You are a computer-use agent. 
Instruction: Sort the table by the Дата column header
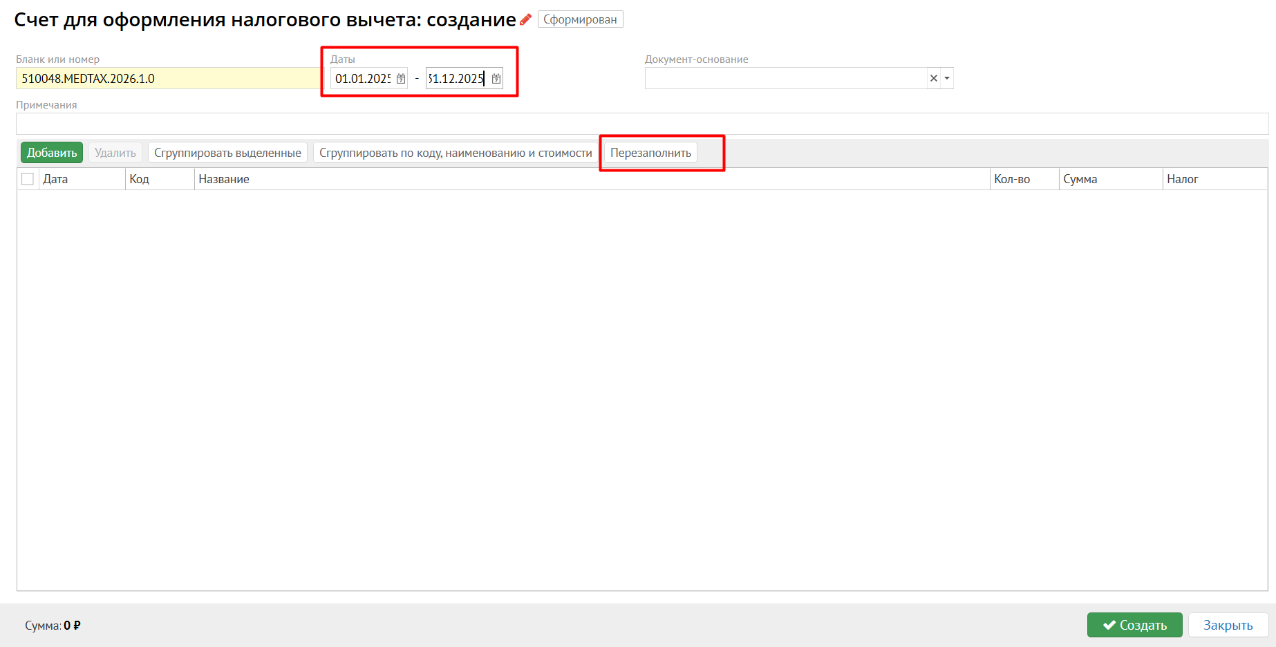click(82, 179)
